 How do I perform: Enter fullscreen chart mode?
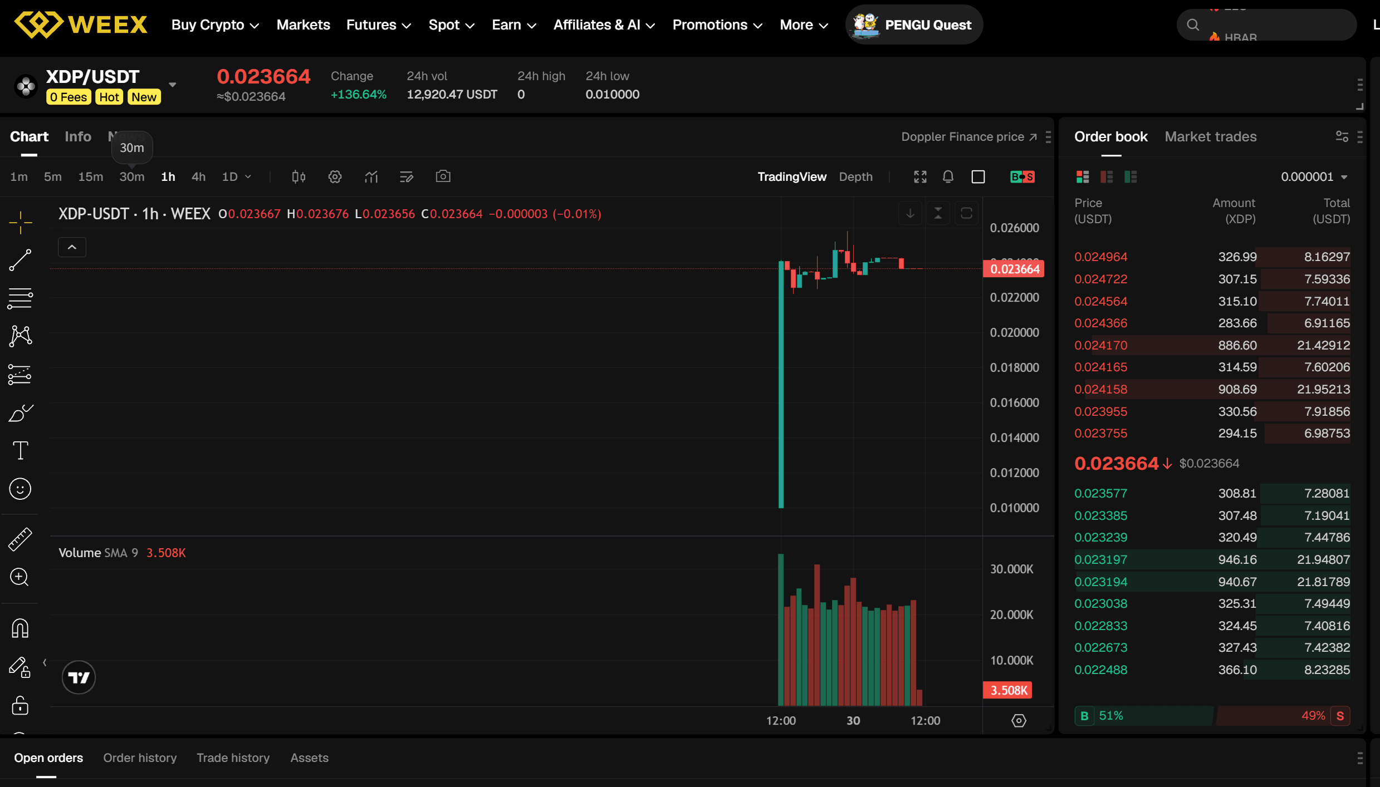point(921,177)
